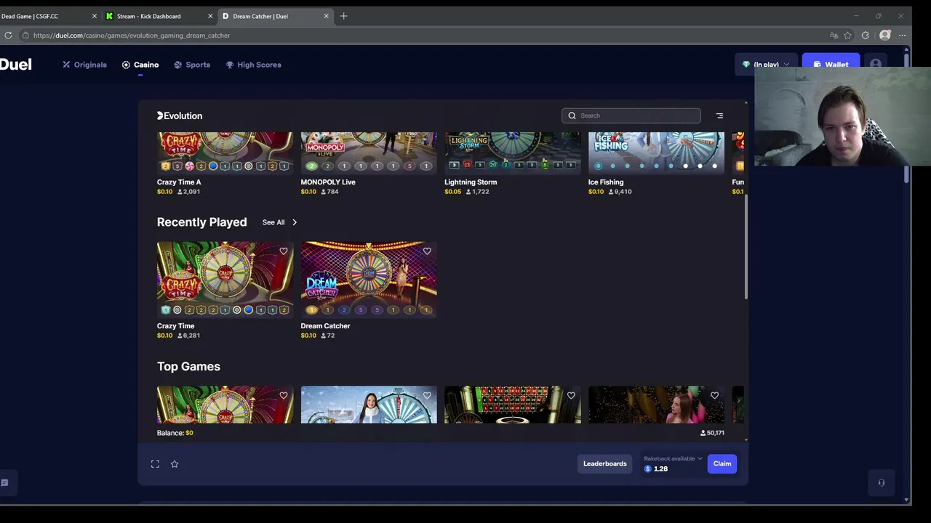The image size is (931, 523).
Task: Claim the available rakeback
Action: pos(722,463)
